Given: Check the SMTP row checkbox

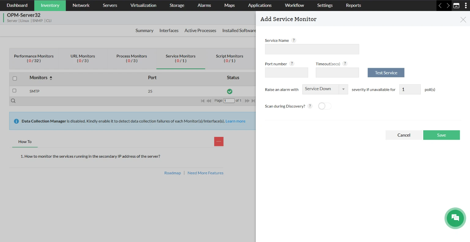Looking at the screenshot, I should pyautogui.click(x=14, y=90).
